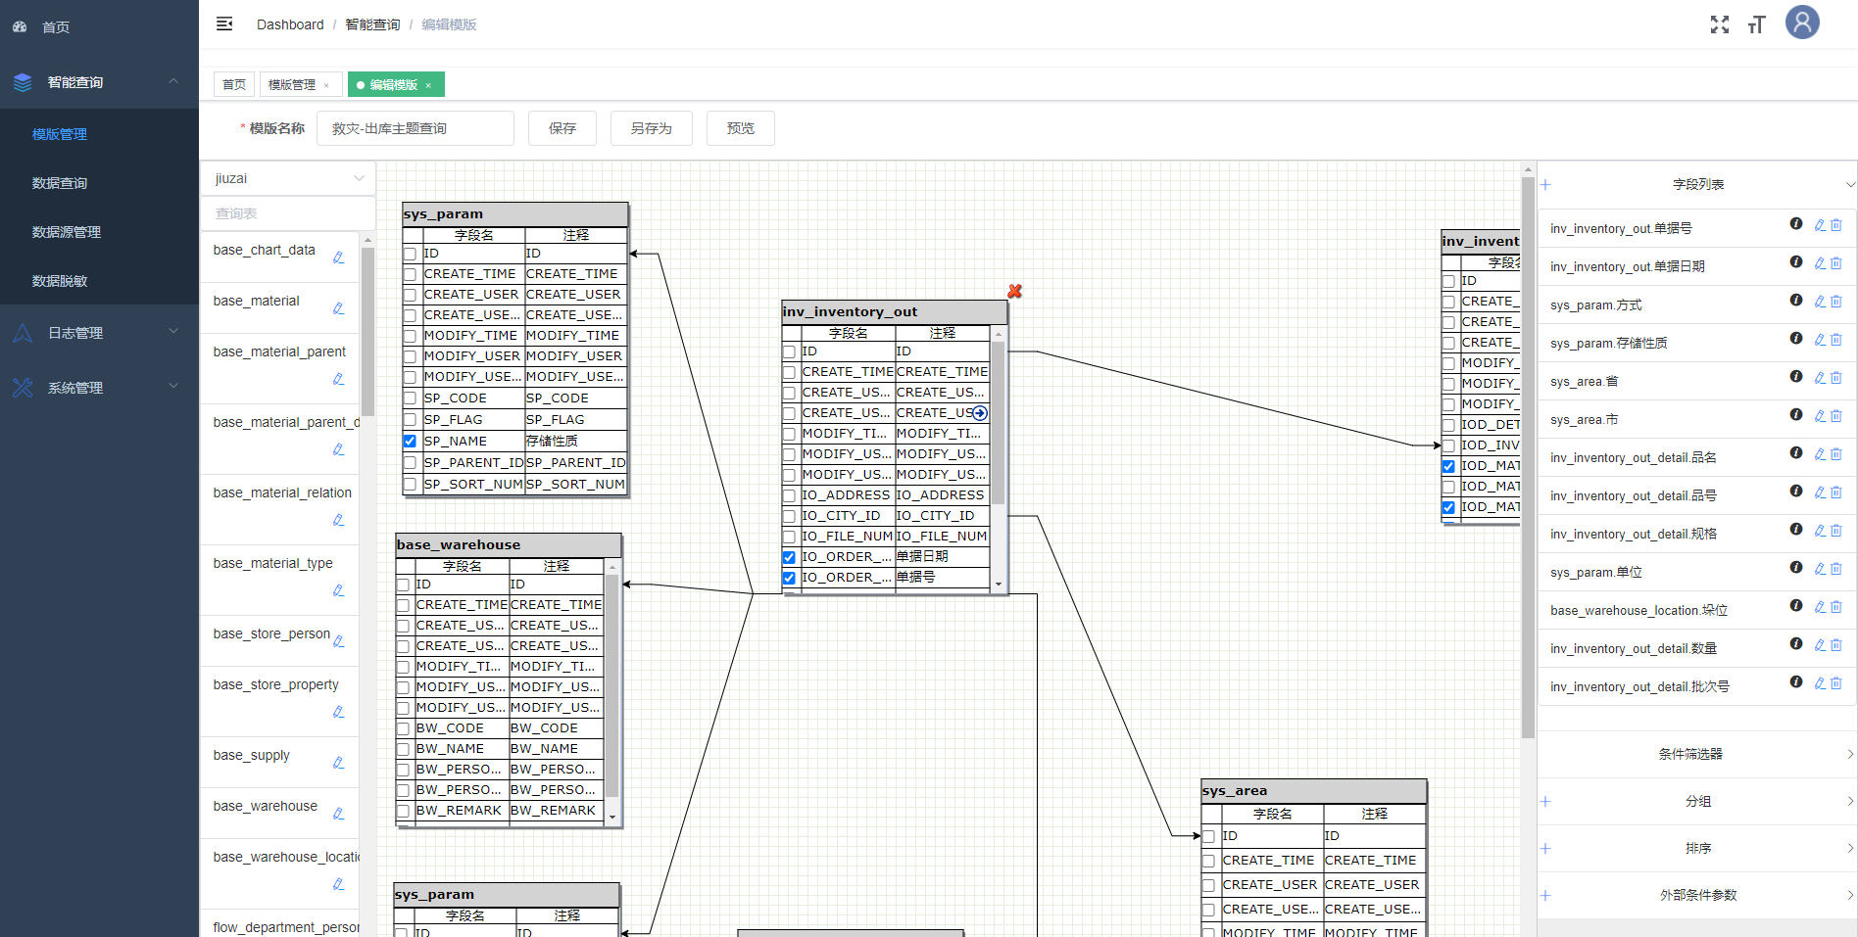
Task: Delete the inv_inventory_out_detail.数量 field
Action: click(x=1836, y=645)
